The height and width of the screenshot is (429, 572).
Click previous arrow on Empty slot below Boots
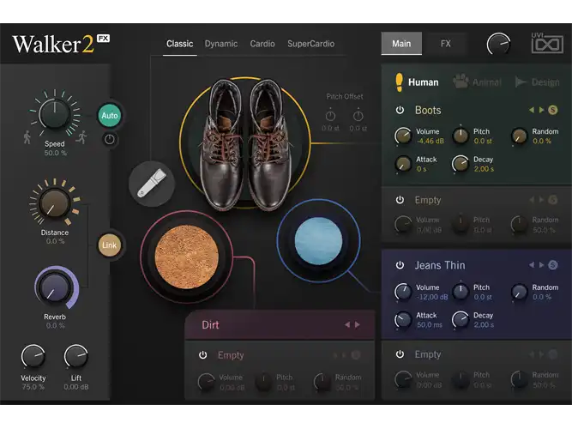click(532, 200)
